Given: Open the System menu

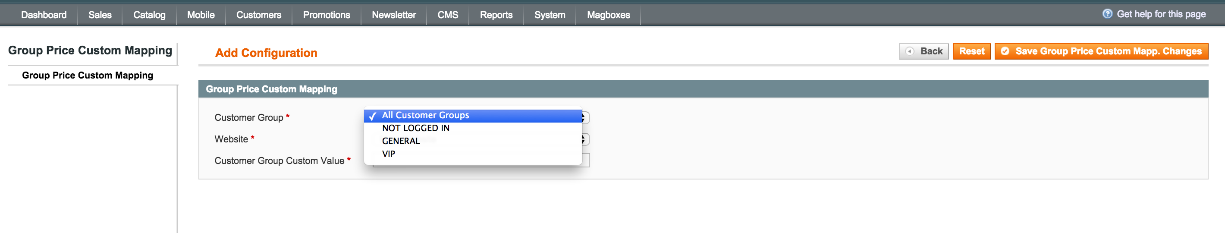Looking at the screenshot, I should [x=550, y=15].
